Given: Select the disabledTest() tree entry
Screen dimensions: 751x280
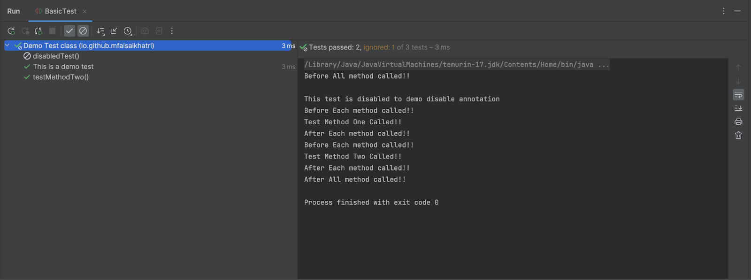Looking at the screenshot, I should (55, 56).
